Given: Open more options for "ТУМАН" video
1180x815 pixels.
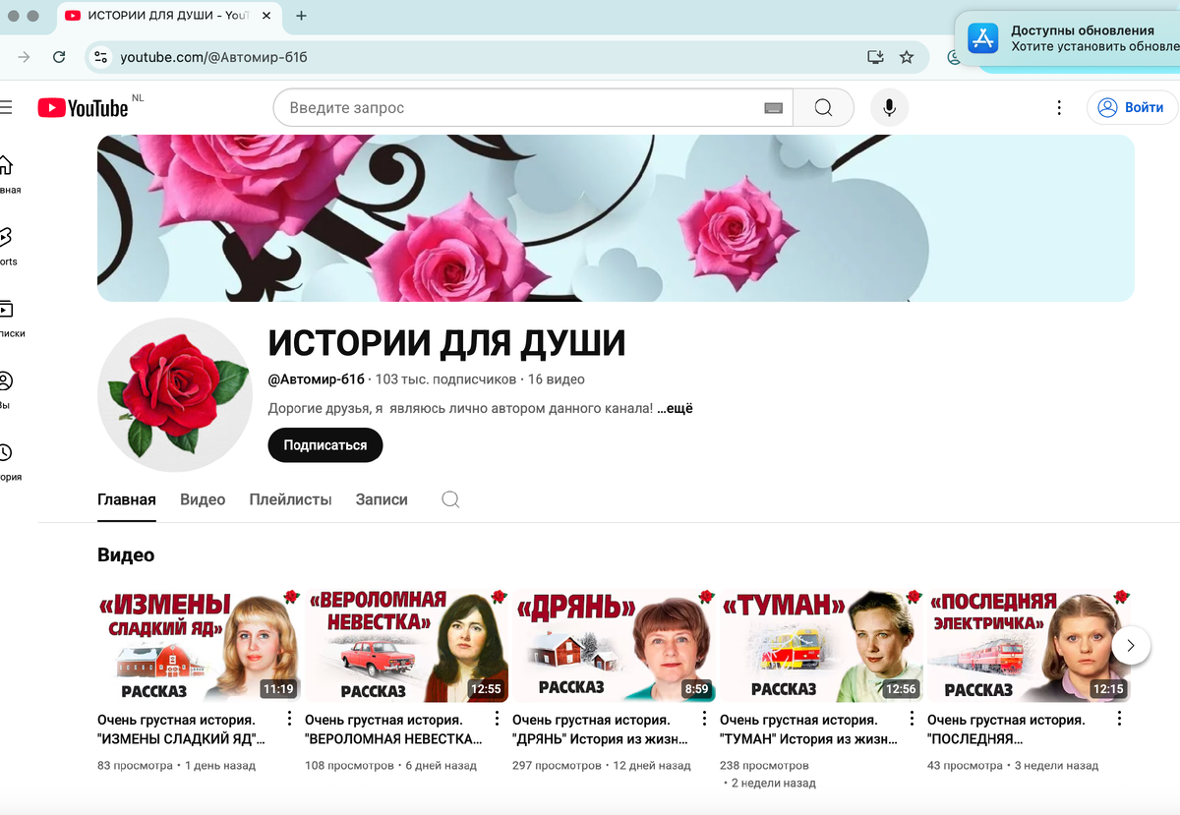Looking at the screenshot, I should 912,720.
